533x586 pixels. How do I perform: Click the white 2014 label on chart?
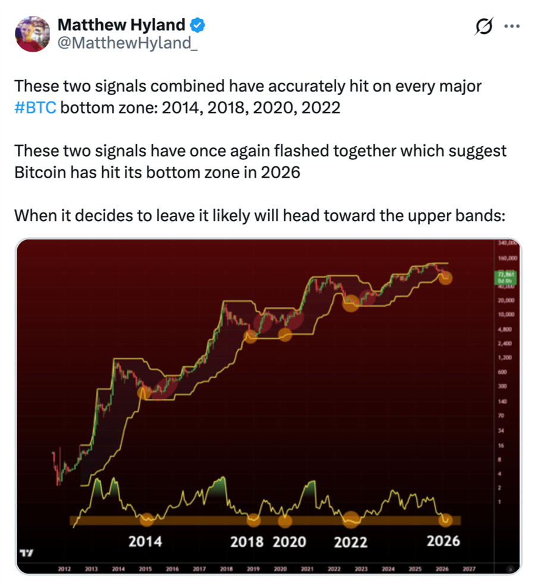145,541
